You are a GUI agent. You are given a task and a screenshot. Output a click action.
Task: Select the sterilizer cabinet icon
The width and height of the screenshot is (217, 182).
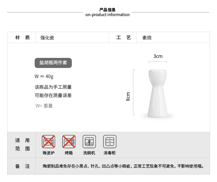click(110, 142)
